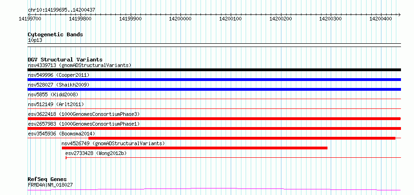
Task: Open variant nsv549996 (Cooper2011) label
Action: click(59, 75)
